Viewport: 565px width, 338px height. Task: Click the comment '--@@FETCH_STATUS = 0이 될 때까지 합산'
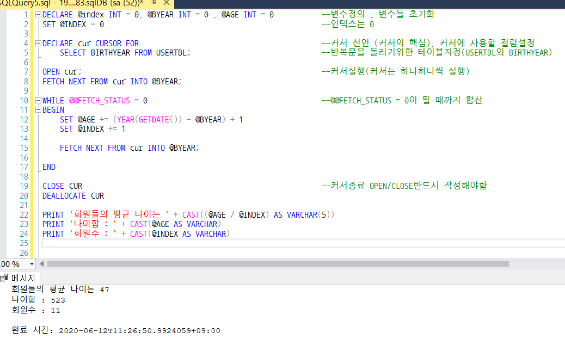pos(402,100)
